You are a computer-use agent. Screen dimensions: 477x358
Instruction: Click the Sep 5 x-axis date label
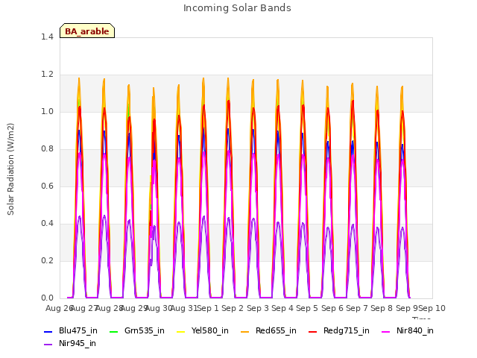(x=307, y=308)
